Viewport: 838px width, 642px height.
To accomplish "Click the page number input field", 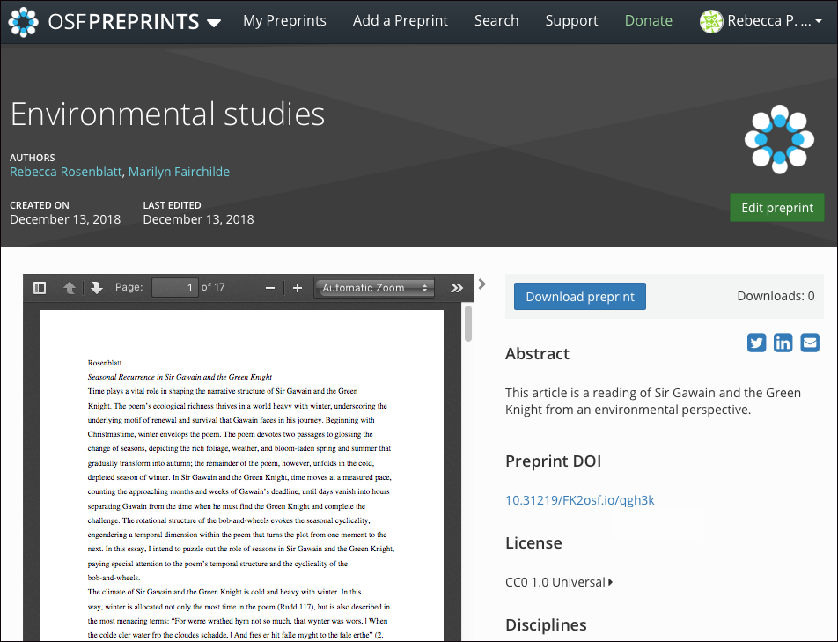I will pyautogui.click(x=174, y=287).
